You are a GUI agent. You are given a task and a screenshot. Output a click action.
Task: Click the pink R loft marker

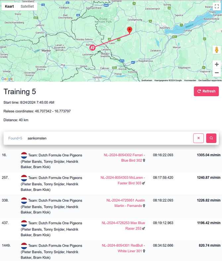click(x=92, y=48)
